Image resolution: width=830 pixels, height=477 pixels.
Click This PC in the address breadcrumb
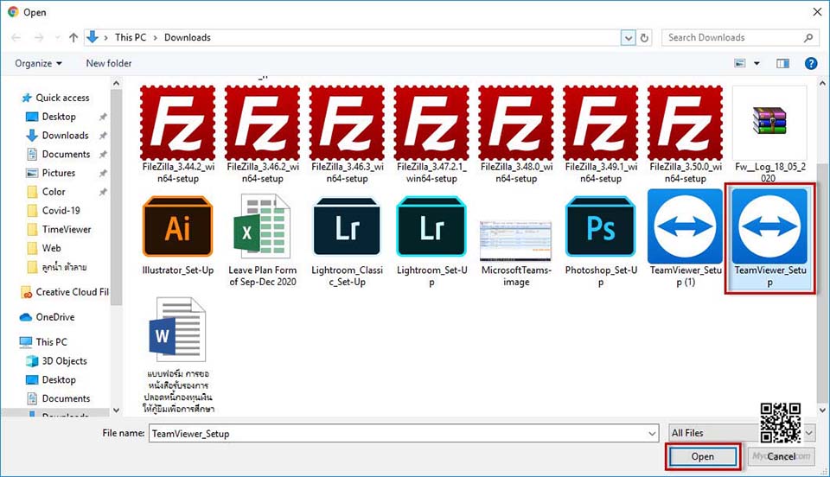(131, 37)
